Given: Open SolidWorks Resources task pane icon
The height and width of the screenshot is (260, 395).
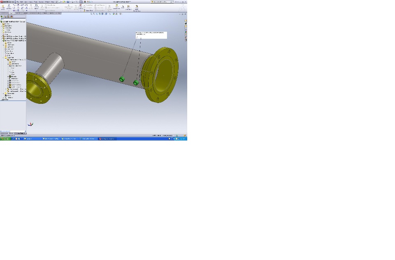Looking at the screenshot, I should [x=186, y=21].
